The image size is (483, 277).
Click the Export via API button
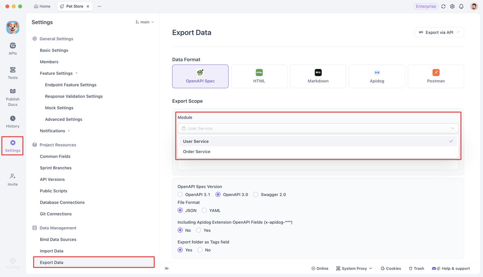click(x=439, y=32)
